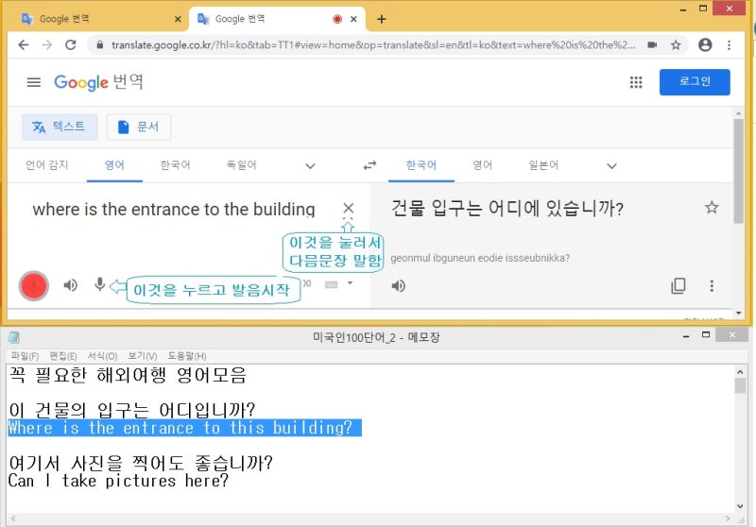Open the virtual keyboard icon
This screenshot has height=527, width=756.
pos(332,284)
